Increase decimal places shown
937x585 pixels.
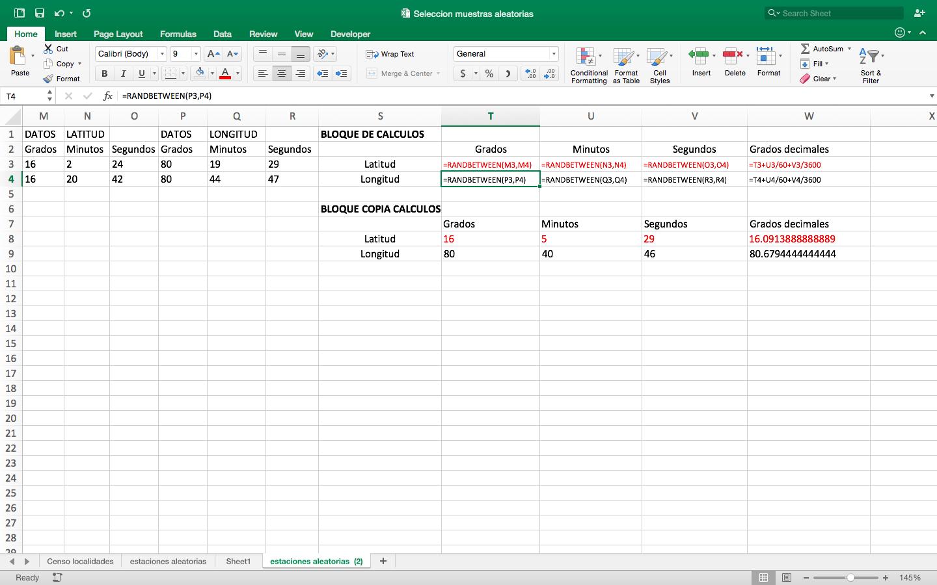pos(530,73)
